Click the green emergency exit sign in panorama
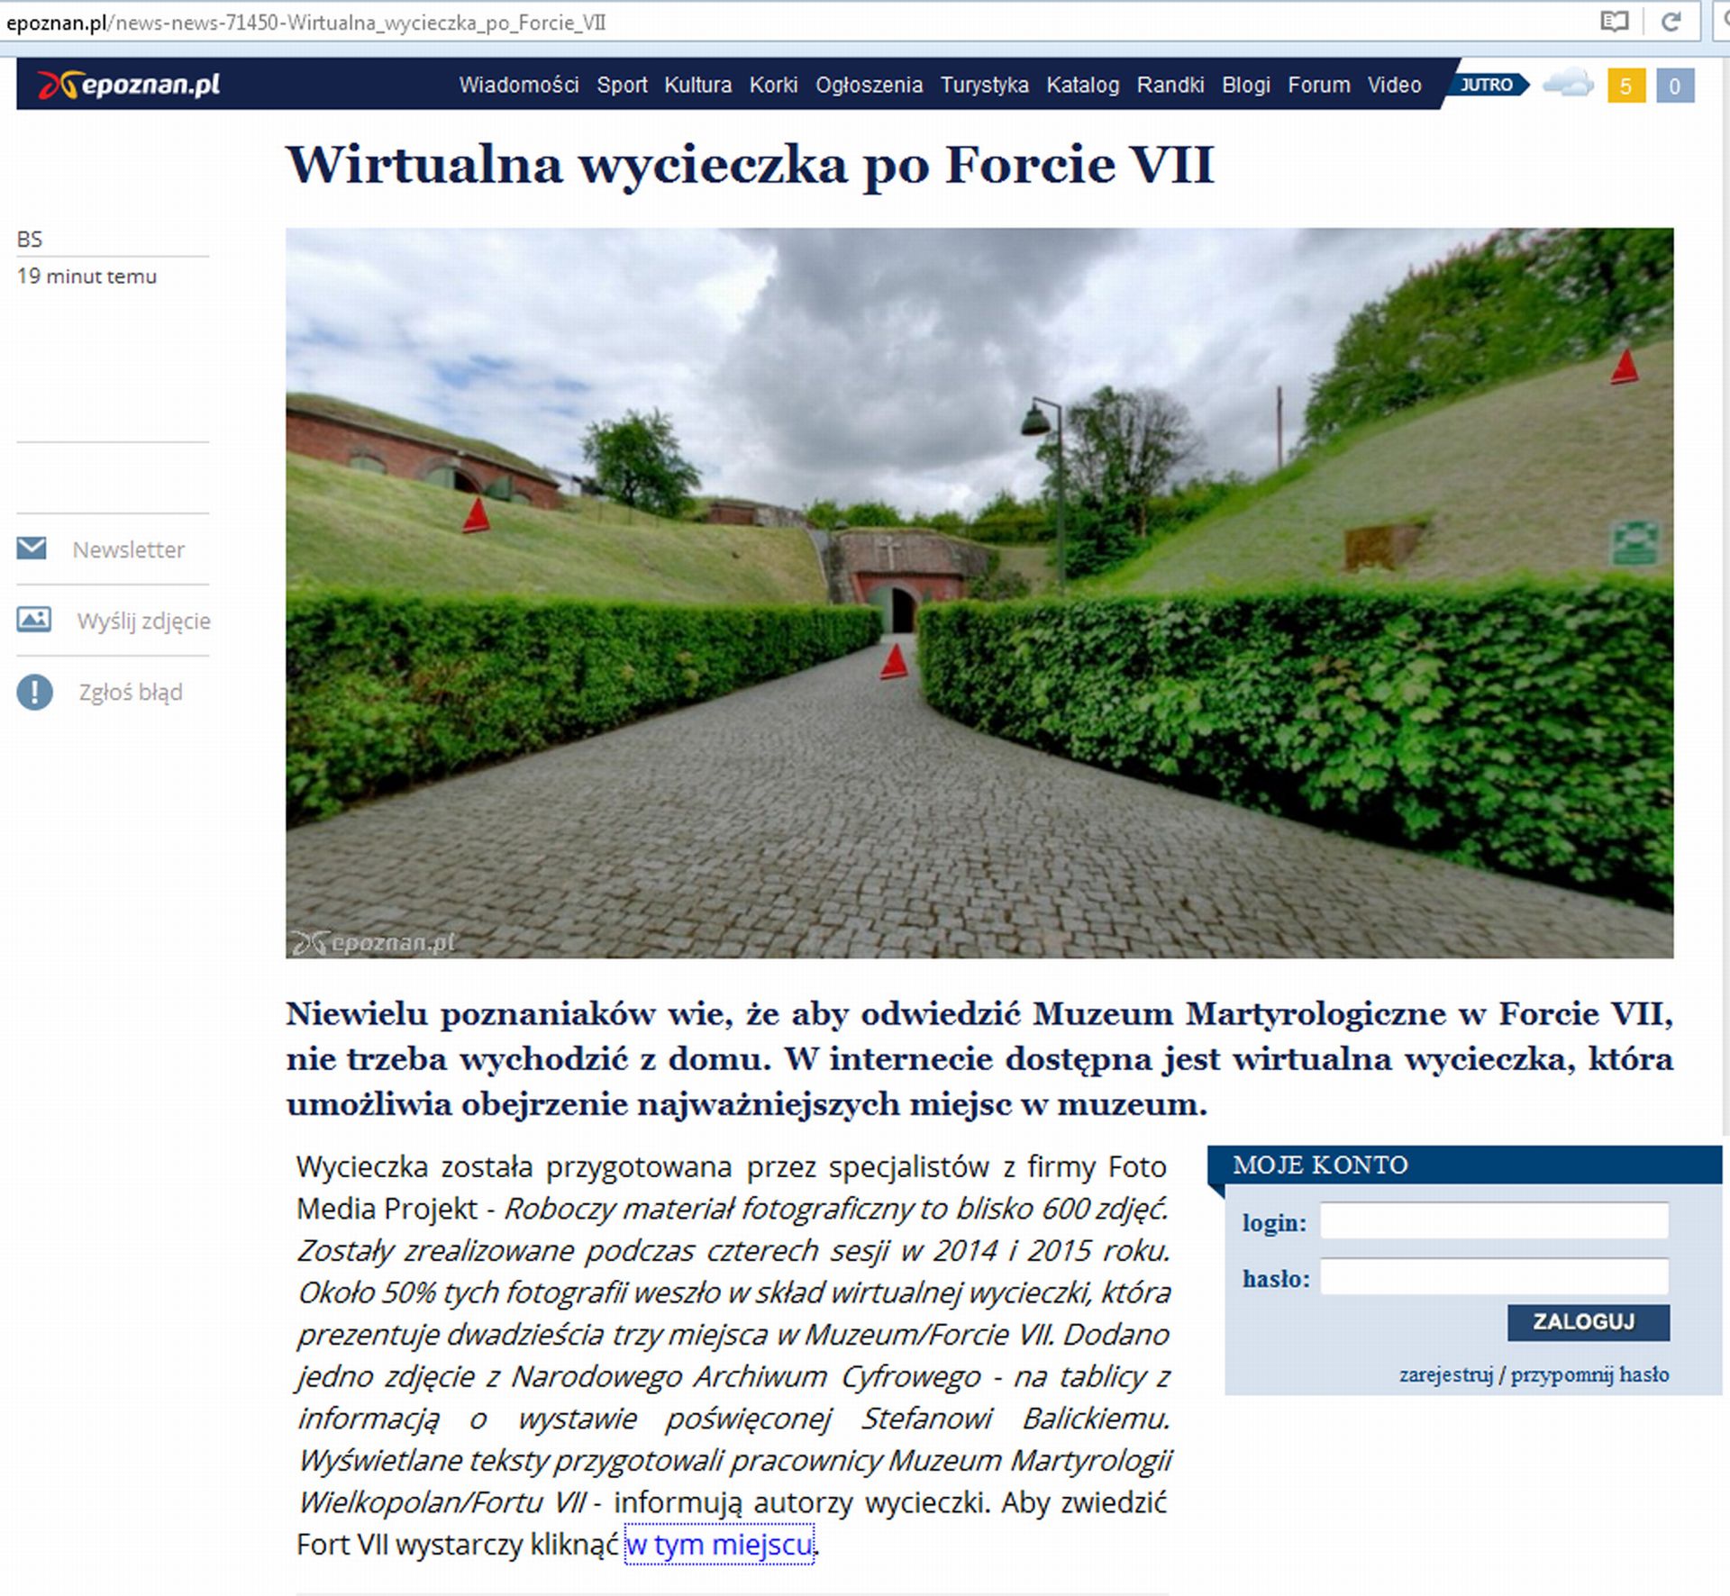1730x1596 pixels. 1634,542
